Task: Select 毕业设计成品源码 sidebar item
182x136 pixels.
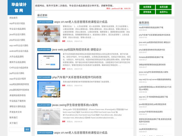Action: pyautogui.click(x=17, y=29)
